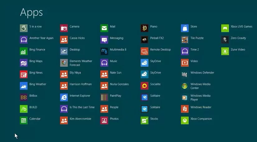Select the Windows Defender label
The image size is (257, 142).
point(202,73)
